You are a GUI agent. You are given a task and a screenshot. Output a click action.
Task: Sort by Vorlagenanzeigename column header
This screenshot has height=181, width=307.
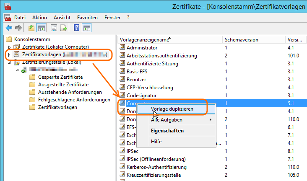click(145, 40)
